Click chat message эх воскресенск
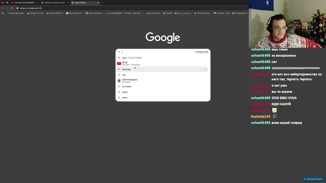This screenshot has width=326, height=183. [284, 55]
